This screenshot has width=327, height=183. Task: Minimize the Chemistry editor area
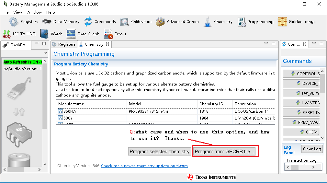[x=266, y=43]
